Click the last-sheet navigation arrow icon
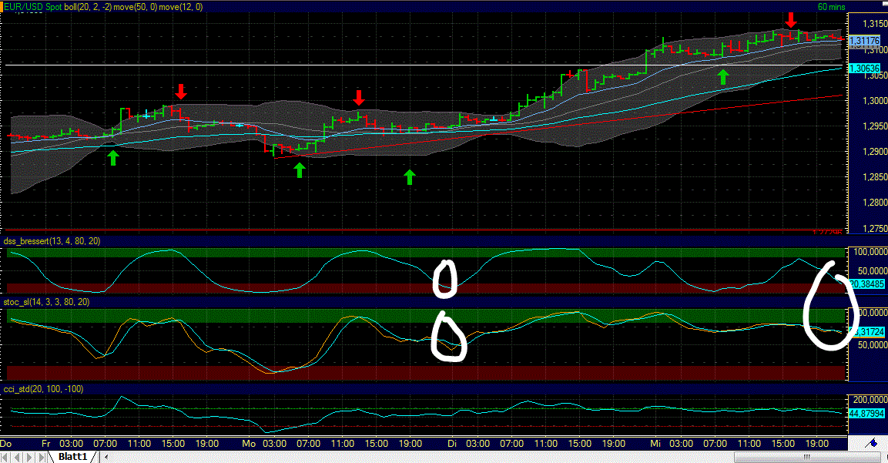Image resolution: width=888 pixels, height=463 pixels. tap(41, 456)
